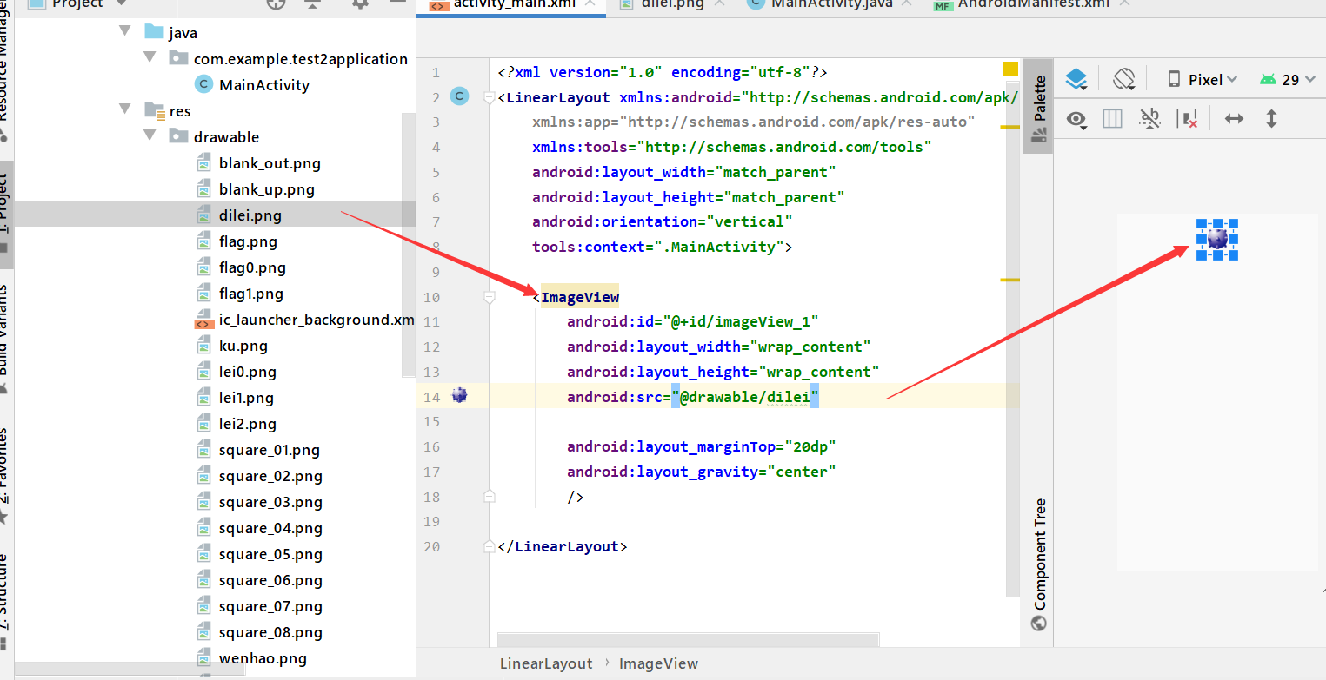
Task: Select lei2.png file
Action: point(248,424)
